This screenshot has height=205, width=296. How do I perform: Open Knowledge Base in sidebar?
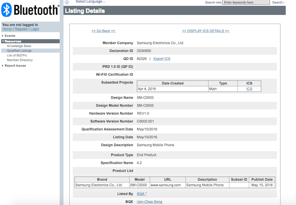[19, 46]
